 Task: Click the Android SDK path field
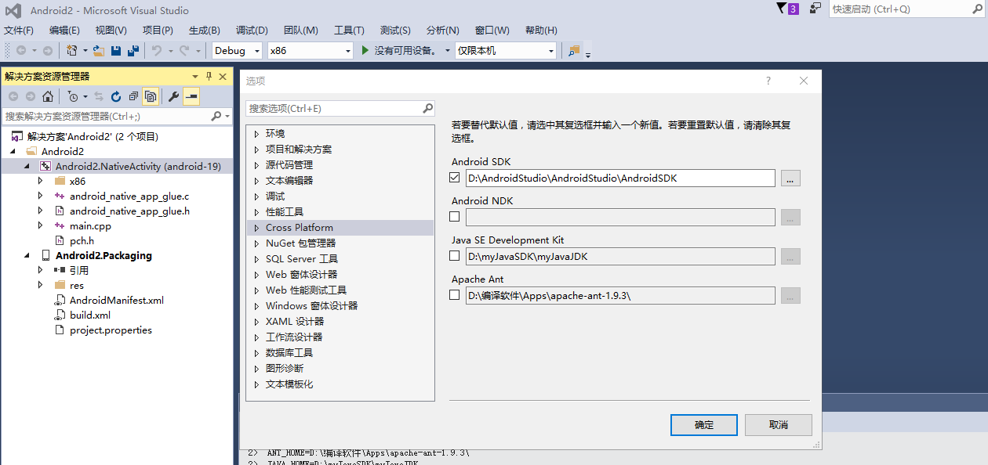pyautogui.click(x=620, y=178)
